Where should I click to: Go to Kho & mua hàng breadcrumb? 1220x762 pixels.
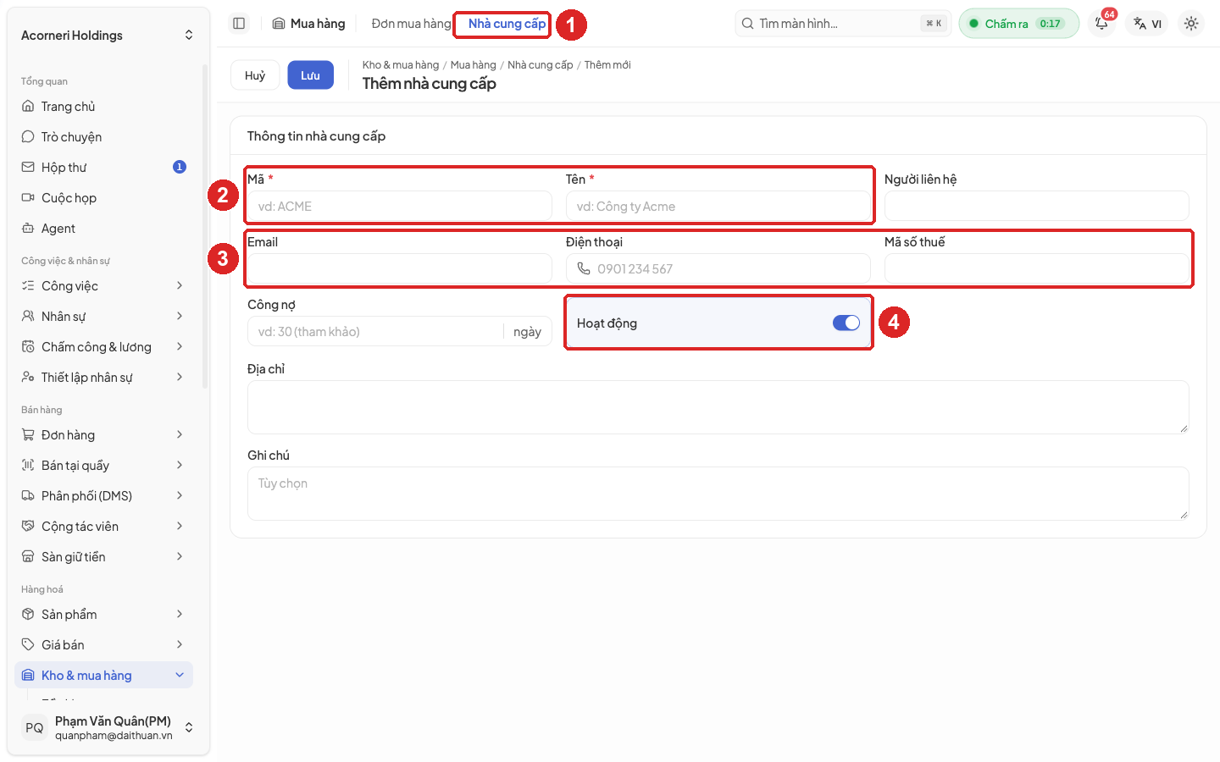401,65
